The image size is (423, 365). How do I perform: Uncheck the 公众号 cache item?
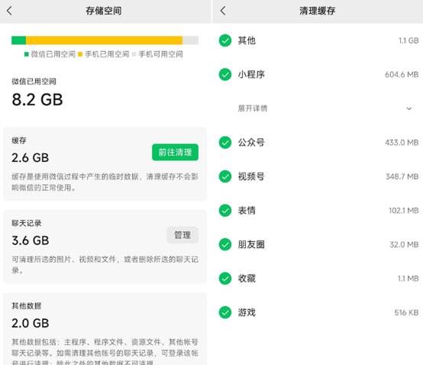pyautogui.click(x=225, y=143)
